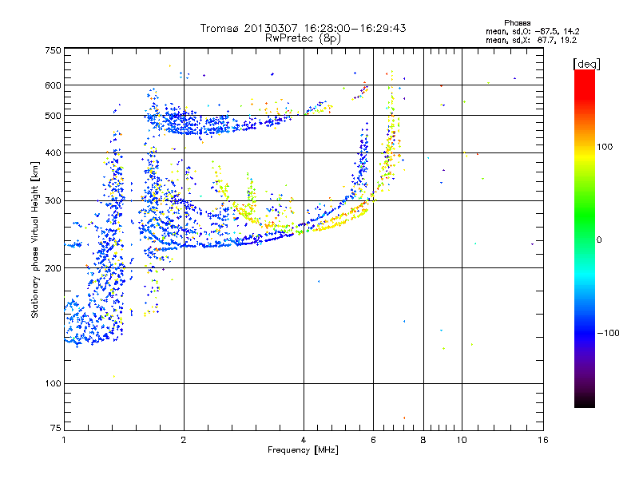Click the frequency axis tick label '6'

373,440
